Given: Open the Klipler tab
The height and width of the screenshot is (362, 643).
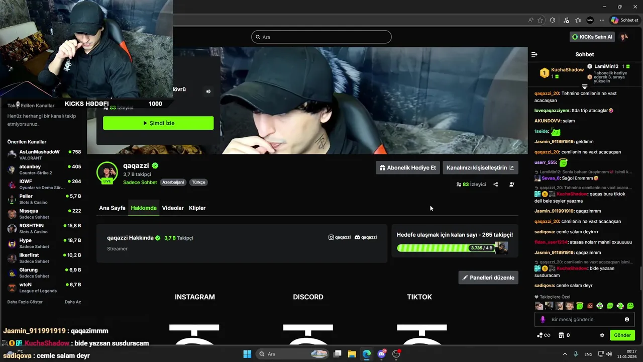Looking at the screenshot, I should [x=197, y=208].
